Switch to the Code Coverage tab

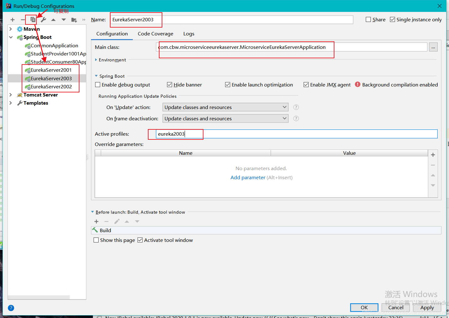coord(155,34)
